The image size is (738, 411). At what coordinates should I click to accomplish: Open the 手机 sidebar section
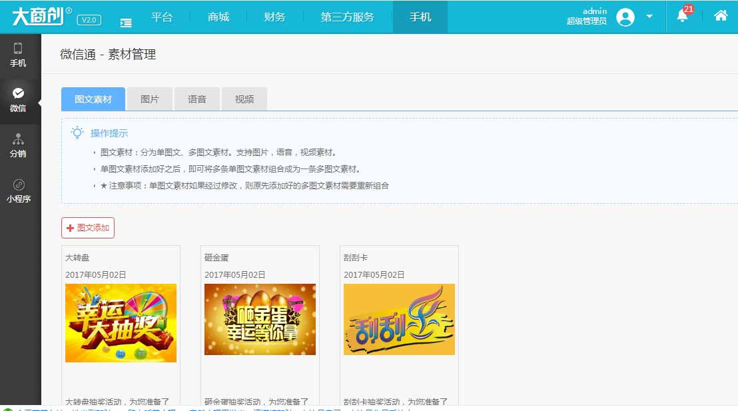click(x=18, y=55)
